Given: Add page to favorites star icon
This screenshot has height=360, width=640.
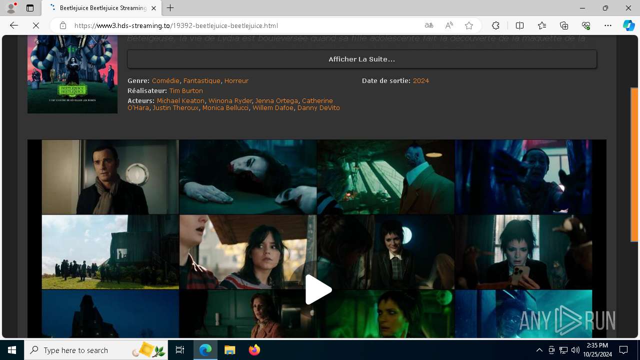Looking at the screenshot, I should pyautogui.click(x=469, y=25).
